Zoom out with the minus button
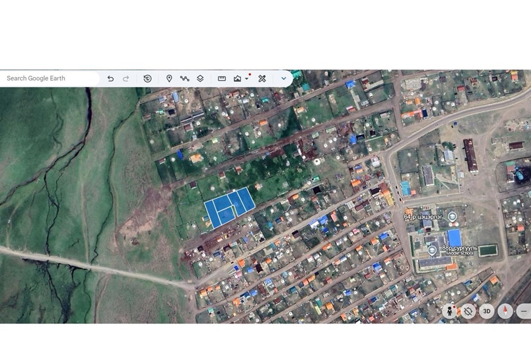This screenshot has height=354, width=531. (x=524, y=312)
